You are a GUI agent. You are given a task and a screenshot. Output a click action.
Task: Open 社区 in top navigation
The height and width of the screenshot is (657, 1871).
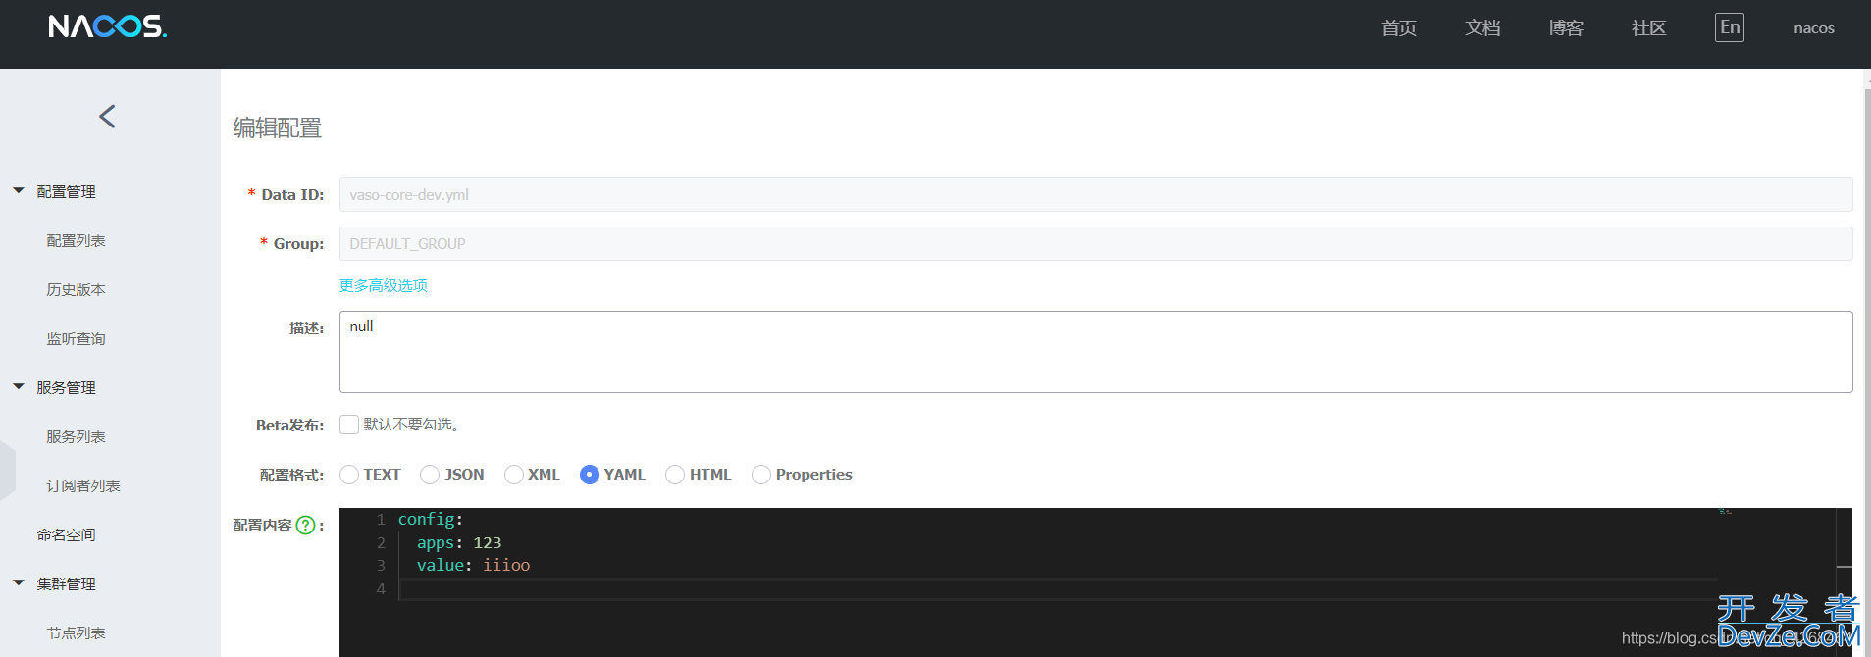[1649, 28]
